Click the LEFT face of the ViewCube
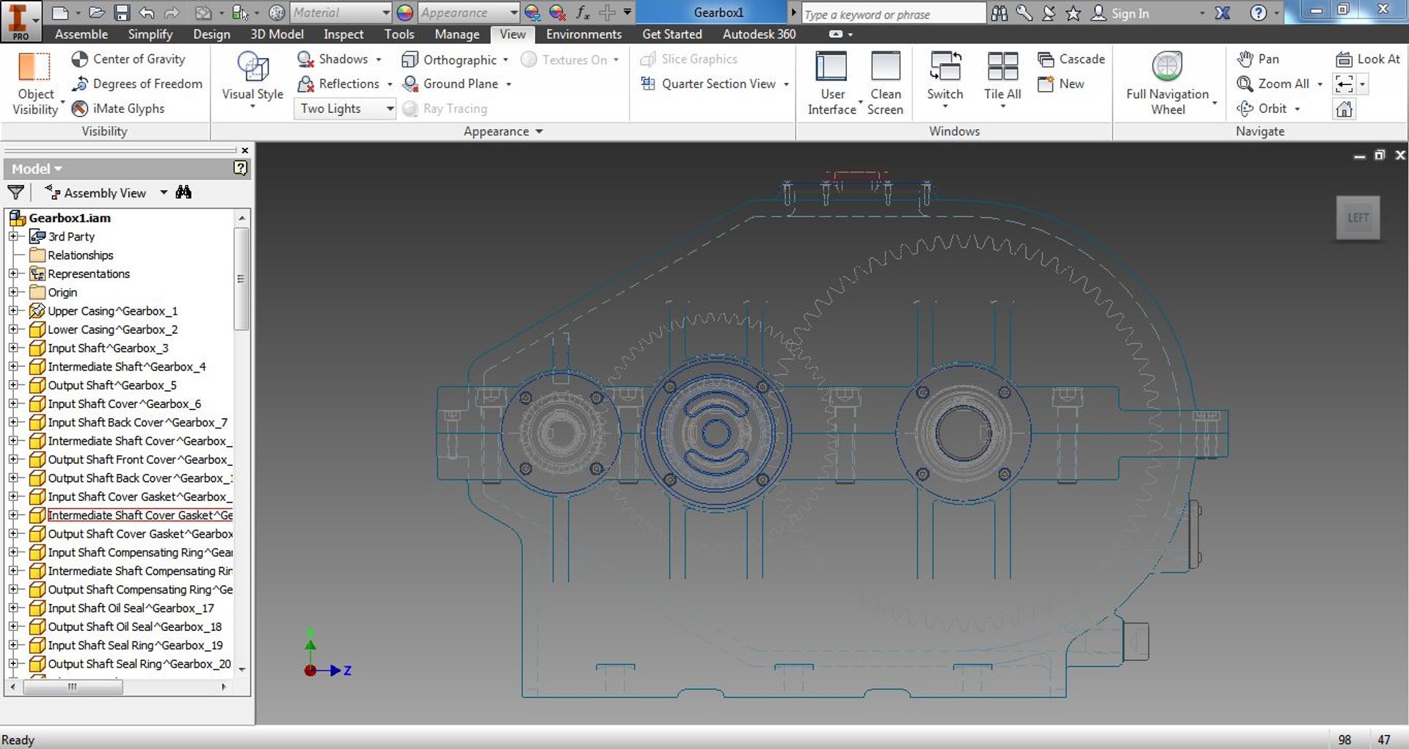1409x749 pixels. point(1358,218)
